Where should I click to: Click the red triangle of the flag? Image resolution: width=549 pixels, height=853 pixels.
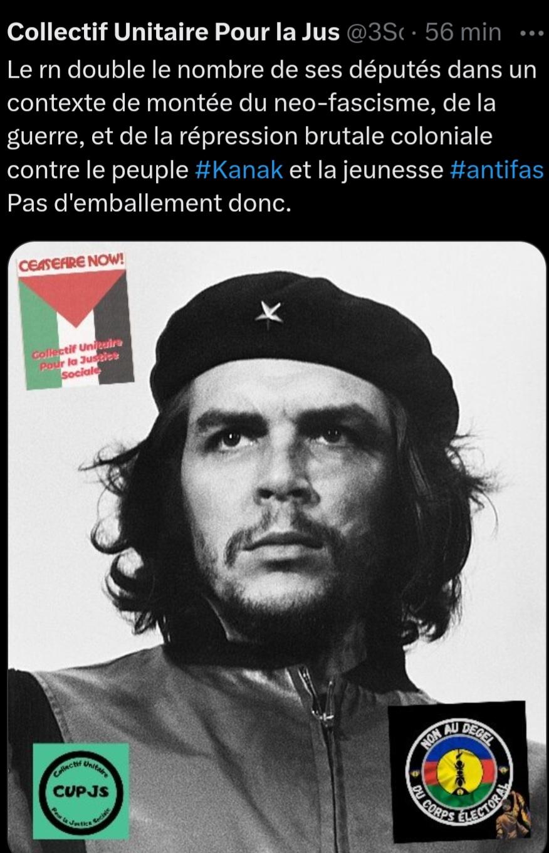71,296
